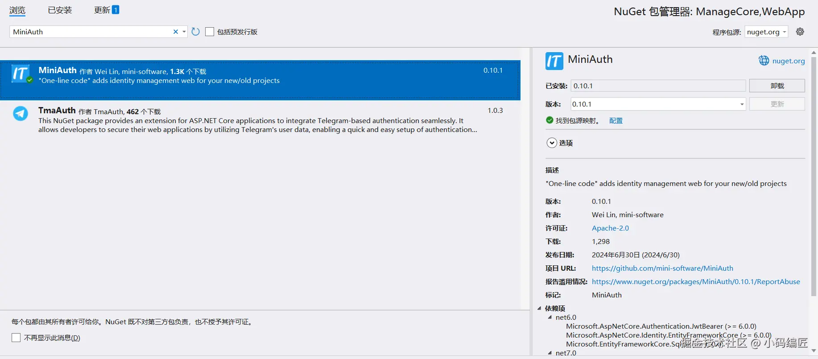818x359 pixels.
Task: Click the details pane vertical scrollbar
Action: click(814, 176)
